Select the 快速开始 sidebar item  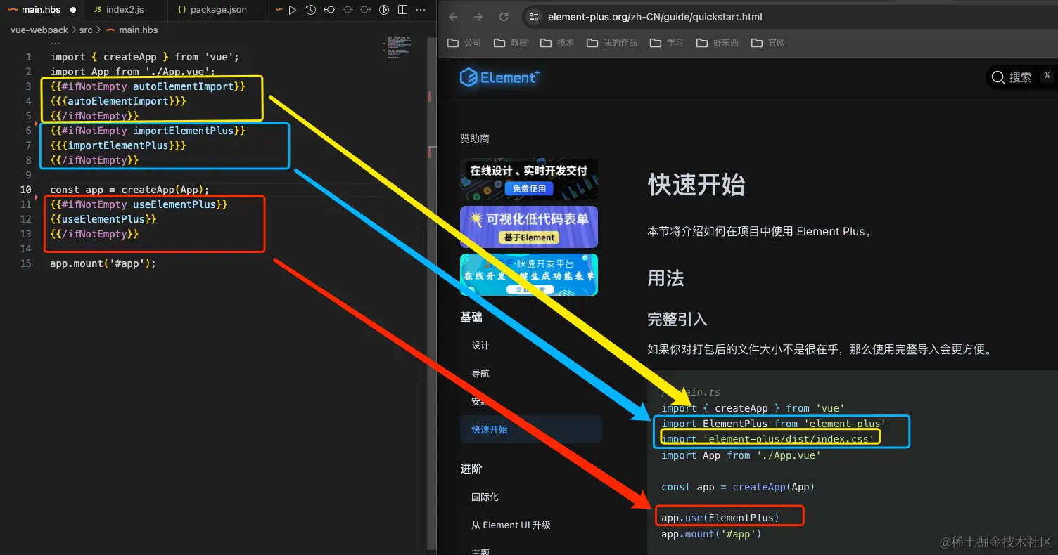coord(530,429)
